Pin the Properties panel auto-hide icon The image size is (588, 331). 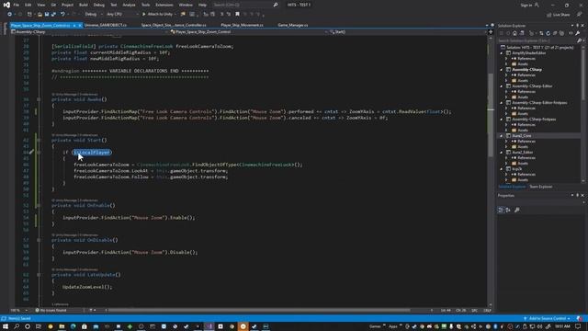(x=578, y=196)
